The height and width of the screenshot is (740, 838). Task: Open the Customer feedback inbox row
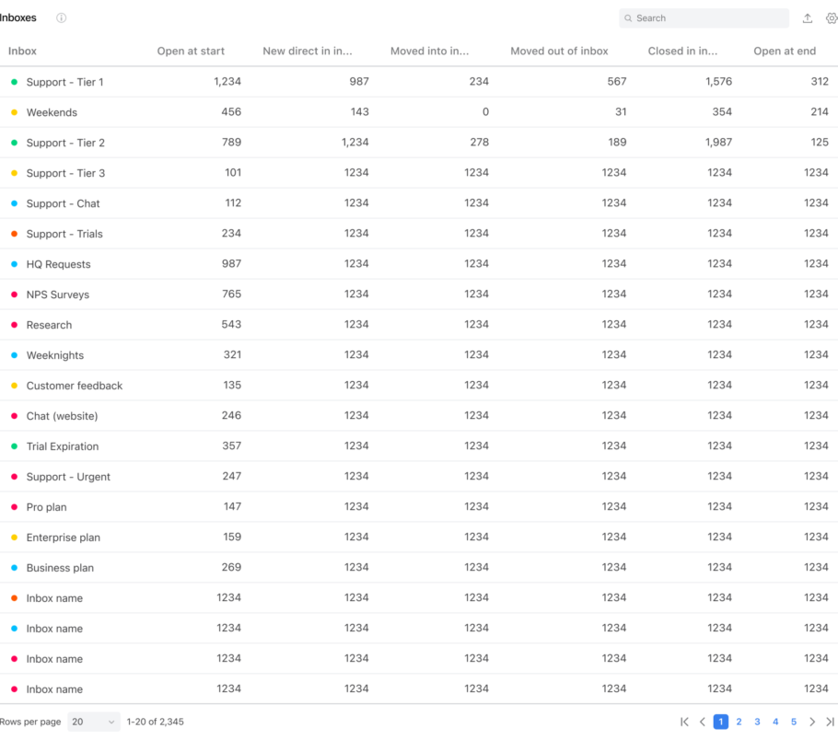point(419,386)
